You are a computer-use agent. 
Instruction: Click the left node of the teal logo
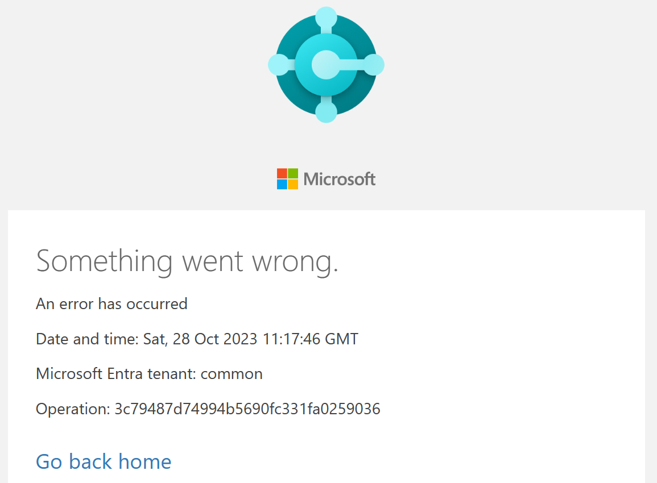pyautogui.click(x=278, y=64)
